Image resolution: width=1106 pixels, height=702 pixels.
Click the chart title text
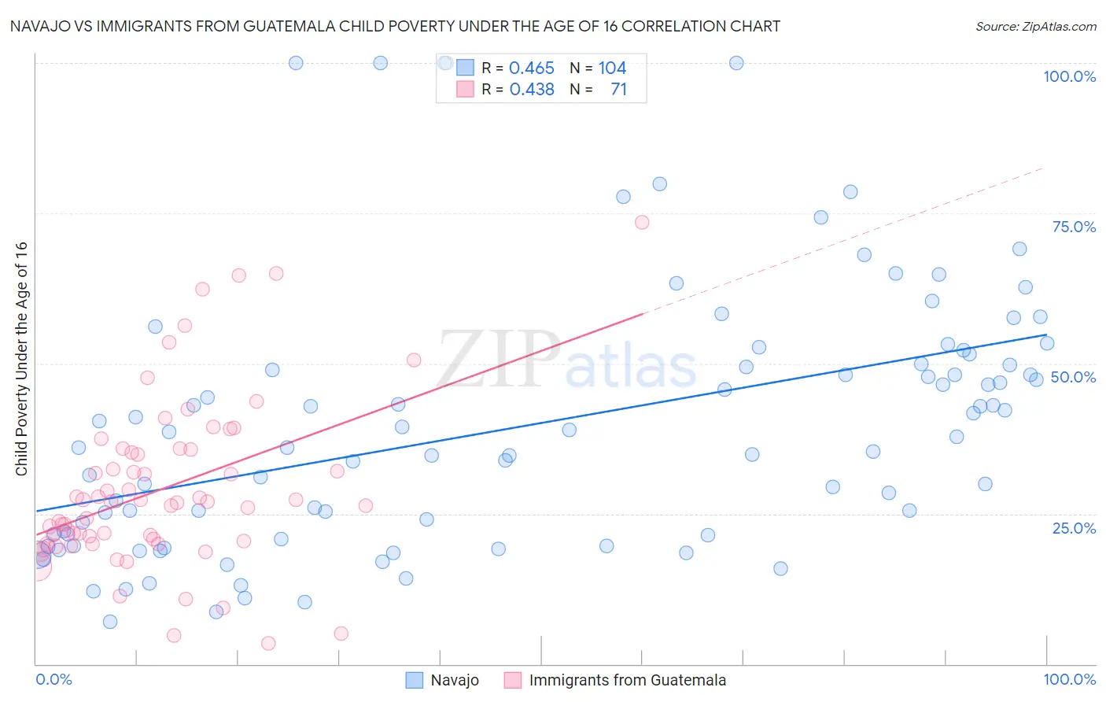395,27
